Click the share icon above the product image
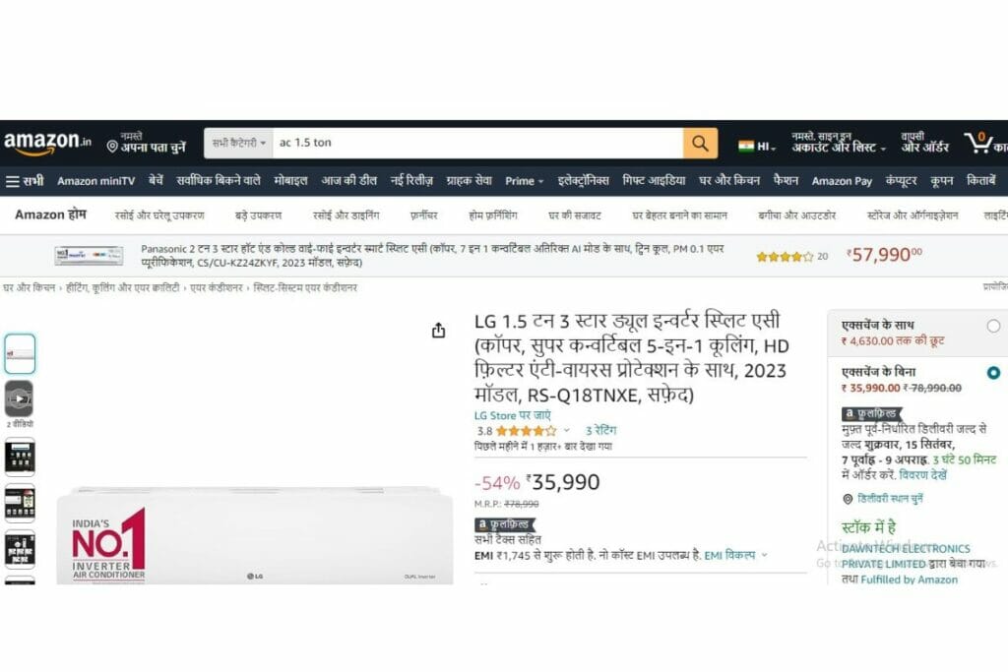The width and height of the screenshot is (1008, 672). pyautogui.click(x=438, y=331)
